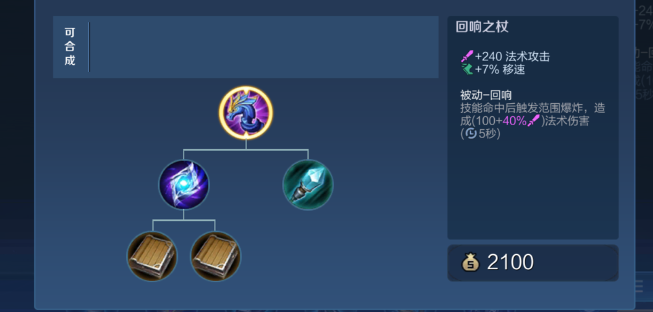Click the 可合成 label
Image resolution: width=653 pixels, height=312 pixels.
(x=70, y=47)
